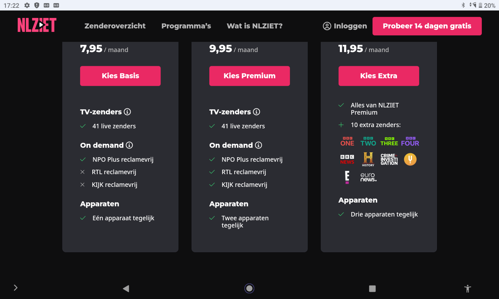Tap the BBC One channel logo
Viewport: 499px width, 299px height.
[347, 141]
